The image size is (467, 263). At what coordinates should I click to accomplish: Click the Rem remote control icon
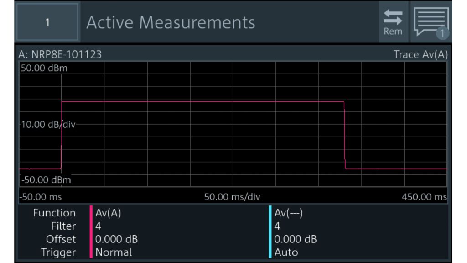tap(393, 22)
